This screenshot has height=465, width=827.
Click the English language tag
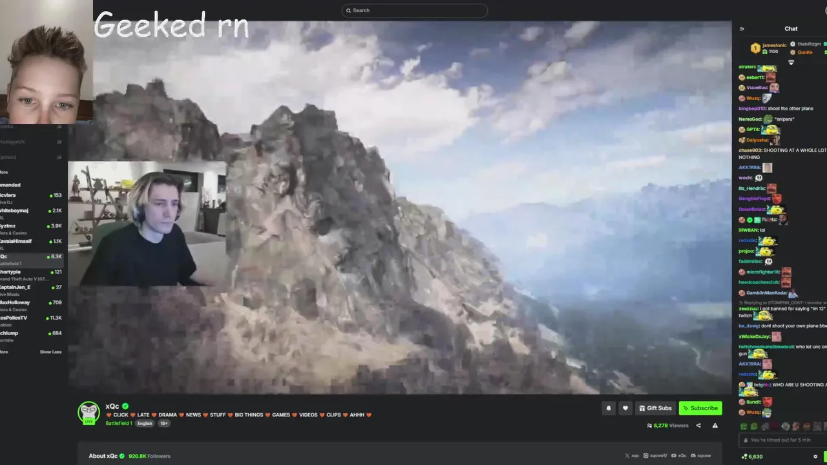[145, 424]
